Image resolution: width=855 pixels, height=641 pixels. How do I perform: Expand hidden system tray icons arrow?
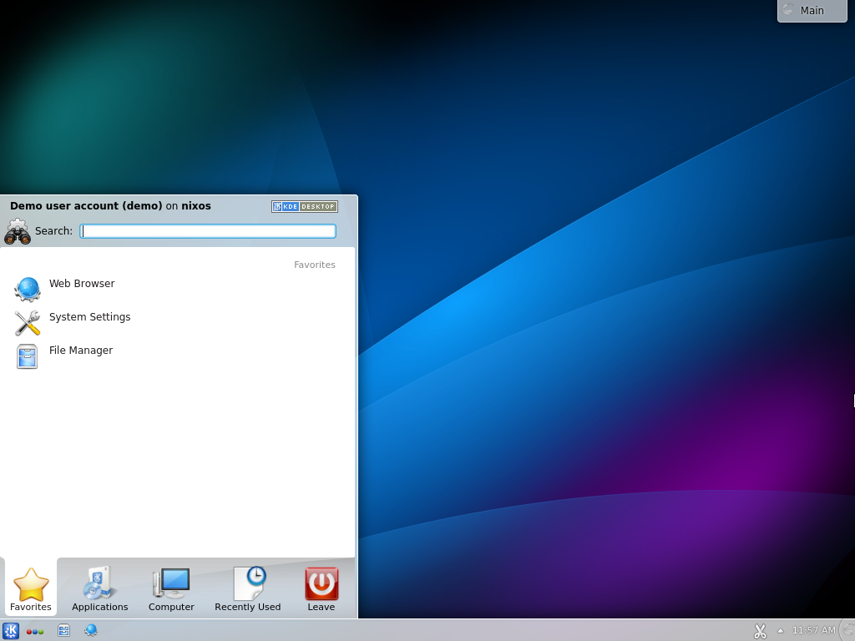[x=781, y=631]
